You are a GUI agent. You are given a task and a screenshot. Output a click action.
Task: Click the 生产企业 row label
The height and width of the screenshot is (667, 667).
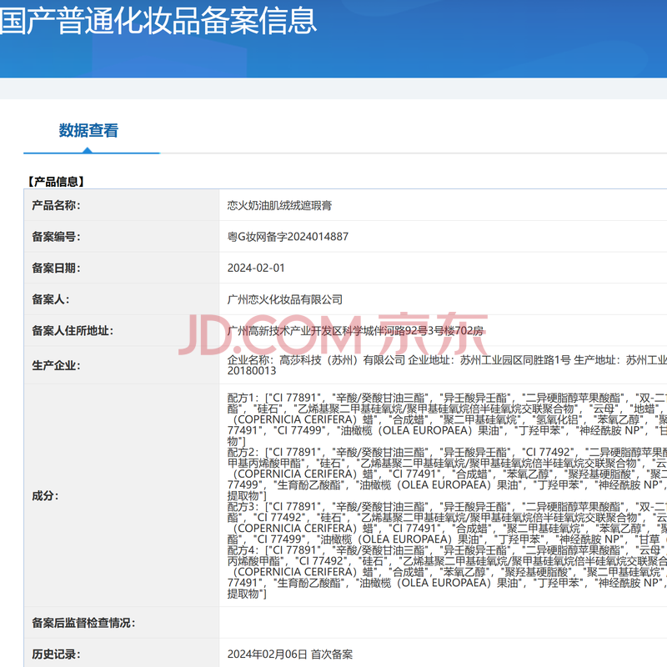point(56,364)
